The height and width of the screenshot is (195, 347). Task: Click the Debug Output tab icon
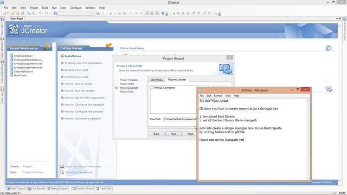(48, 188)
